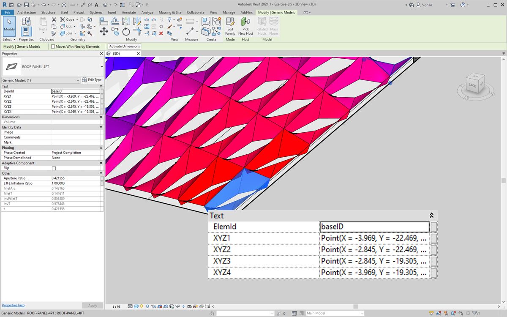Toggle the Flip checkbox in Adaptive Component
The image size is (507, 317).
pos(54,168)
